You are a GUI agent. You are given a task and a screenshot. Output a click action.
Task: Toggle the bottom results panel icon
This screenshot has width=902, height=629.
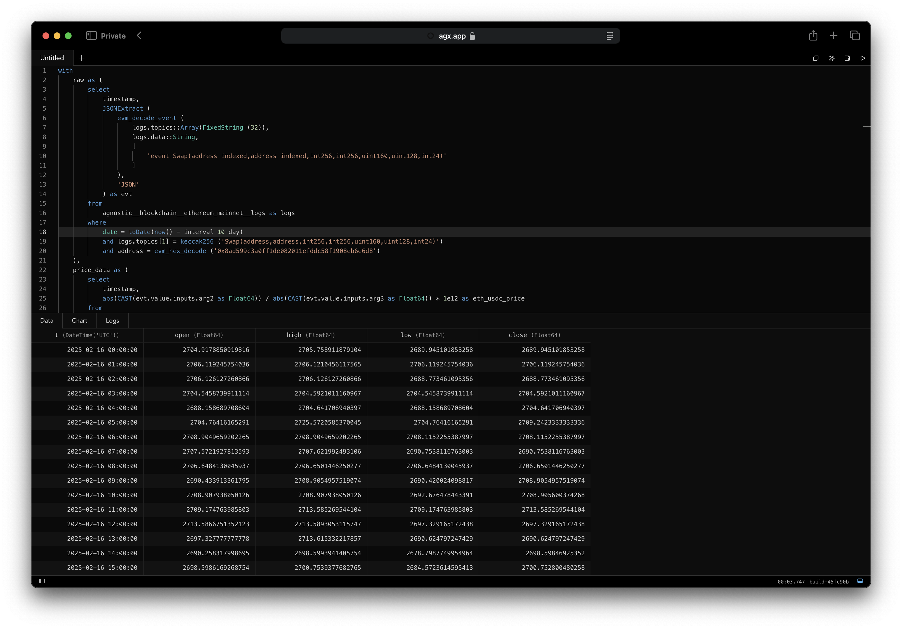860,581
